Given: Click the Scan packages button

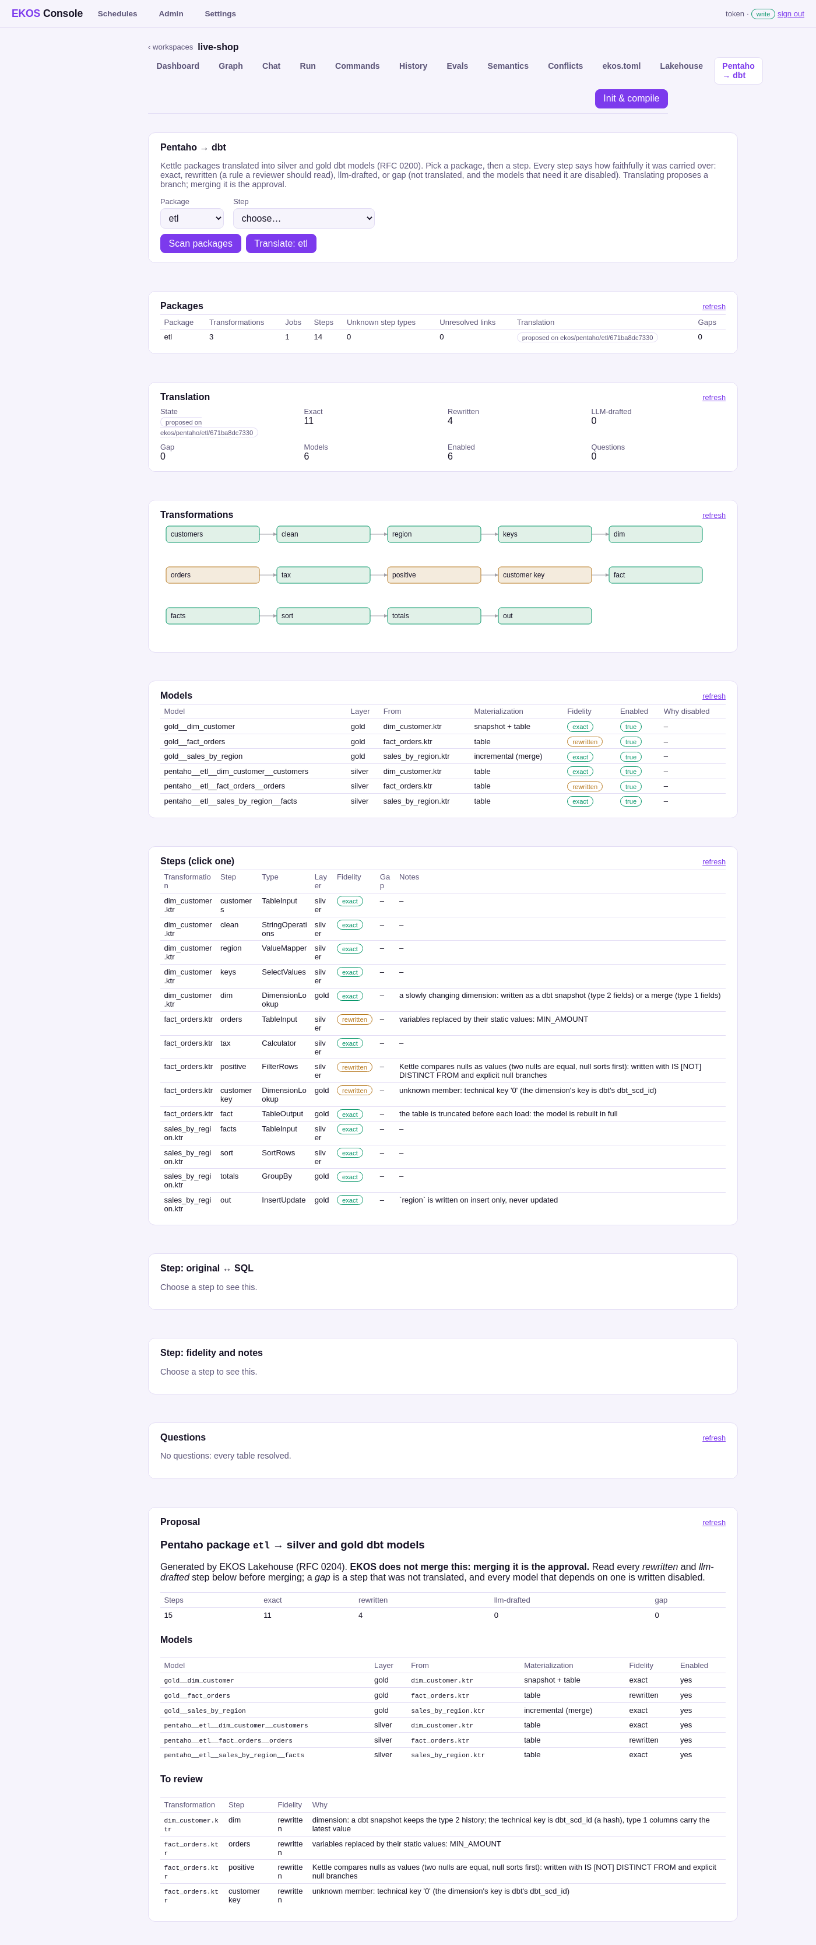Looking at the screenshot, I should pyautogui.click(x=200, y=243).
